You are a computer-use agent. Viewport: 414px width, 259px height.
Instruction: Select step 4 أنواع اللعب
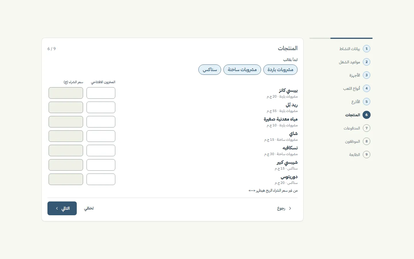[x=356, y=88]
